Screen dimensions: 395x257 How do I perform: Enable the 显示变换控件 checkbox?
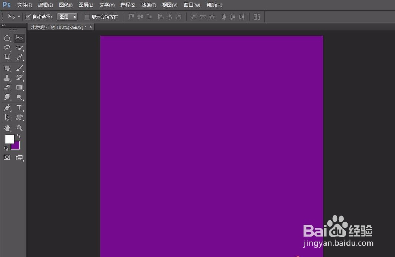87,17
